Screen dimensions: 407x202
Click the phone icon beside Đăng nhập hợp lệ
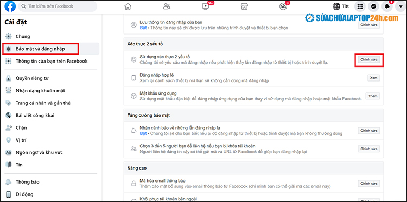133,78
